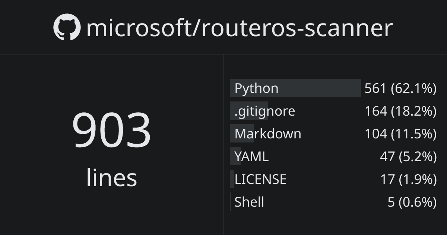This screenshot has width=447, height=235.
Task: Select the "lines" label under 903
Action: click(111, 178)
